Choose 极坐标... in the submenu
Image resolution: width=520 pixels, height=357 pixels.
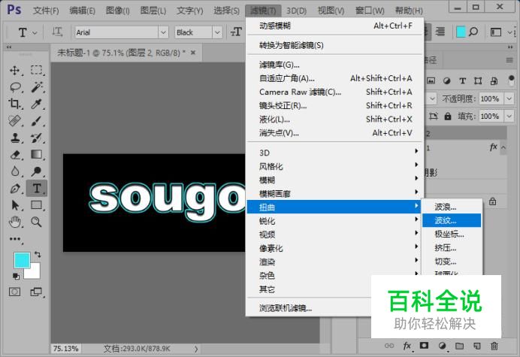pyautogui.click(x=452, y=234)
